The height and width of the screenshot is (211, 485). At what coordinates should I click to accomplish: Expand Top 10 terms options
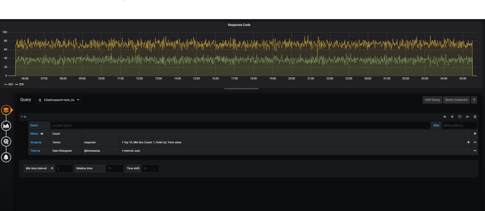pos(152,143)
